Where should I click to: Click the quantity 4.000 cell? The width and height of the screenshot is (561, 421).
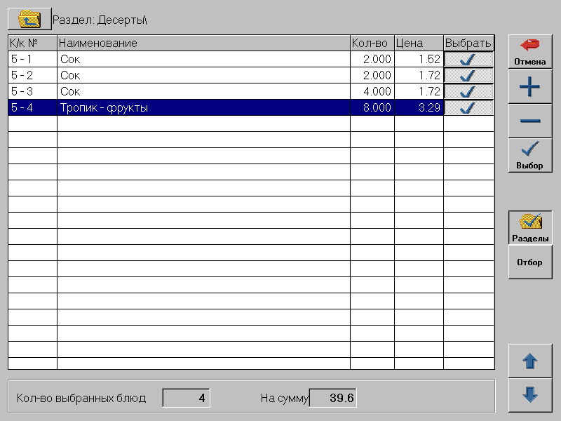pyautogui.click(x=372, y=91)
